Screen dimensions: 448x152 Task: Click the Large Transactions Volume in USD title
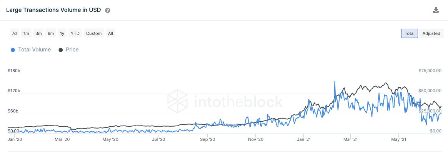click(x=53, y=10)
